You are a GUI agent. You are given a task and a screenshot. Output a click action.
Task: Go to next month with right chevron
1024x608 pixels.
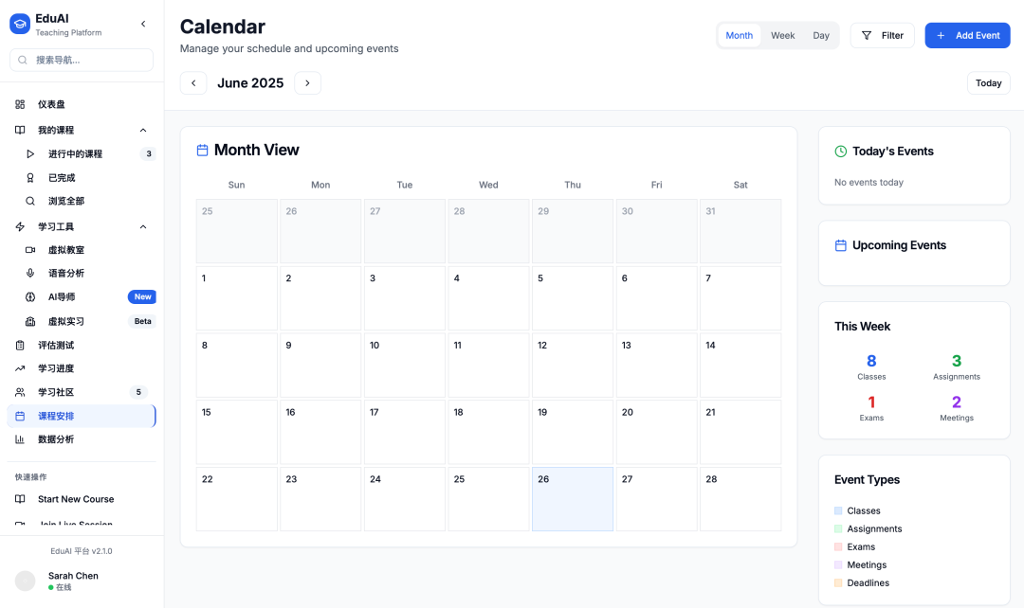307,83
